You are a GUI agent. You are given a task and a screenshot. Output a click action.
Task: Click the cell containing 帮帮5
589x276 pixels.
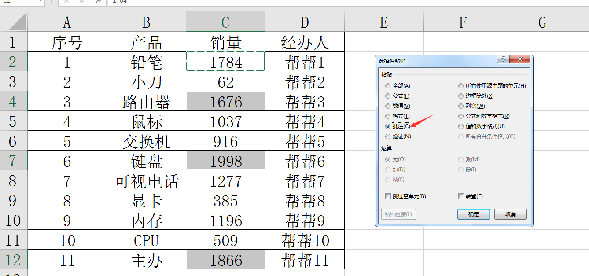tap(305, 140)
